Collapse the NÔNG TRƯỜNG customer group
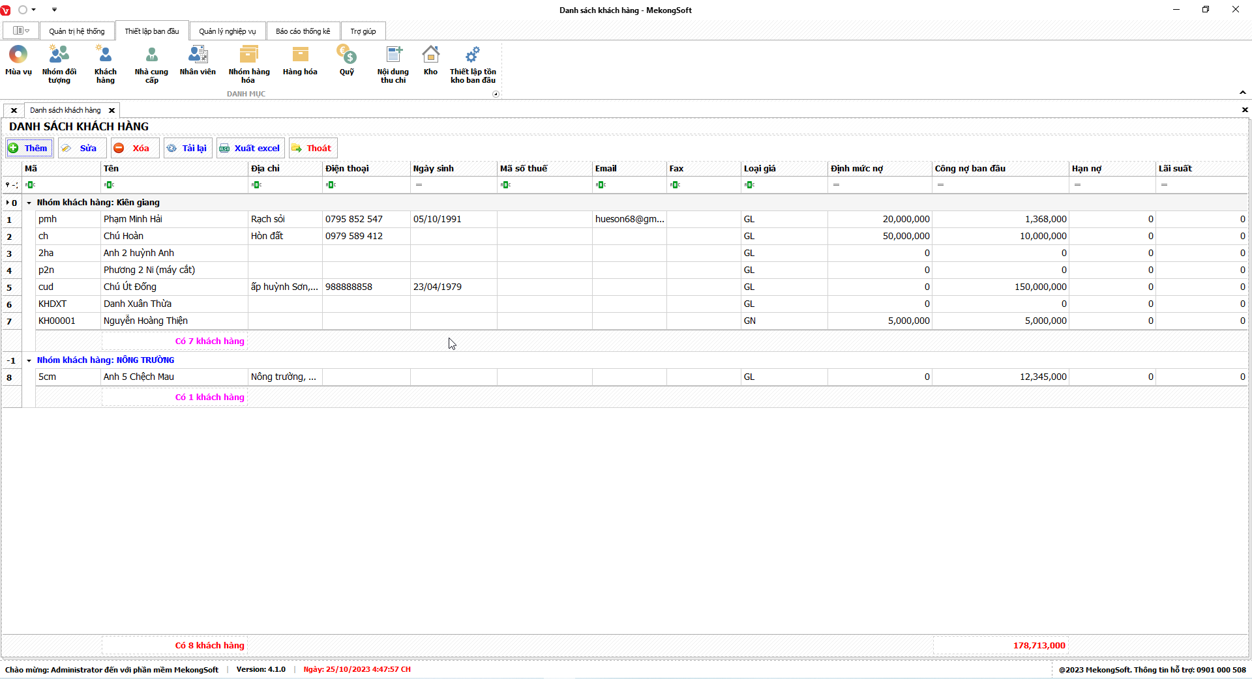 click(x=29, y=360)
